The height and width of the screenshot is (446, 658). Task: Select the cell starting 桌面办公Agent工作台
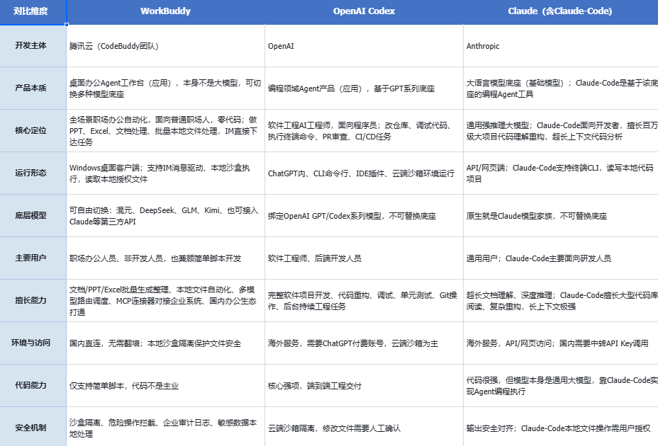[x=165, y=88]
